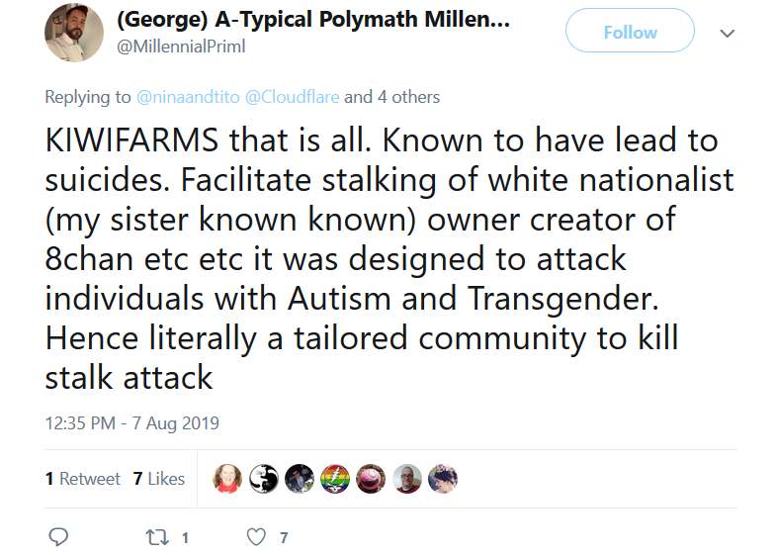This screenshot has height=555, width=777.
Task: Like the tweet with the heart icon
Action: pyautogui.click(x=256, y=537)
